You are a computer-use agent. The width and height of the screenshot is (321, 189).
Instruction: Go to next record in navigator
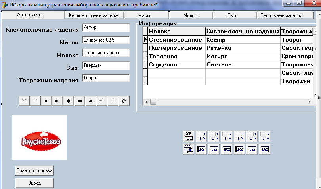(x=46, y=101)
